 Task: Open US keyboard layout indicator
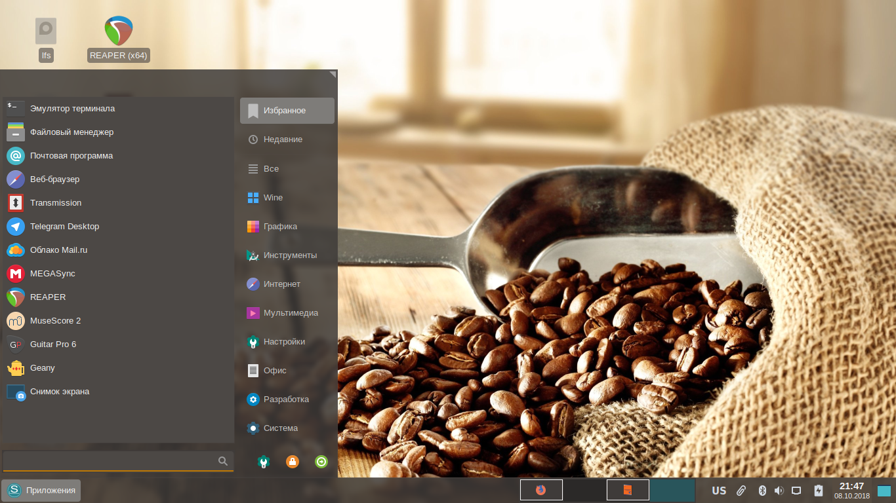719,491
